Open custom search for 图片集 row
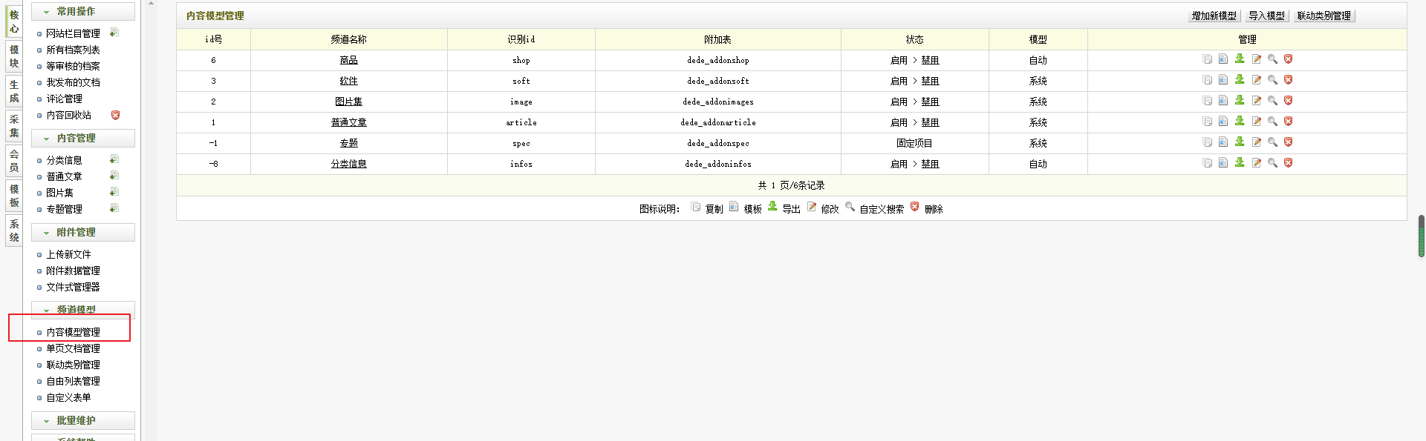This screenshot has width=1426, height=441. coord(1272,101)
